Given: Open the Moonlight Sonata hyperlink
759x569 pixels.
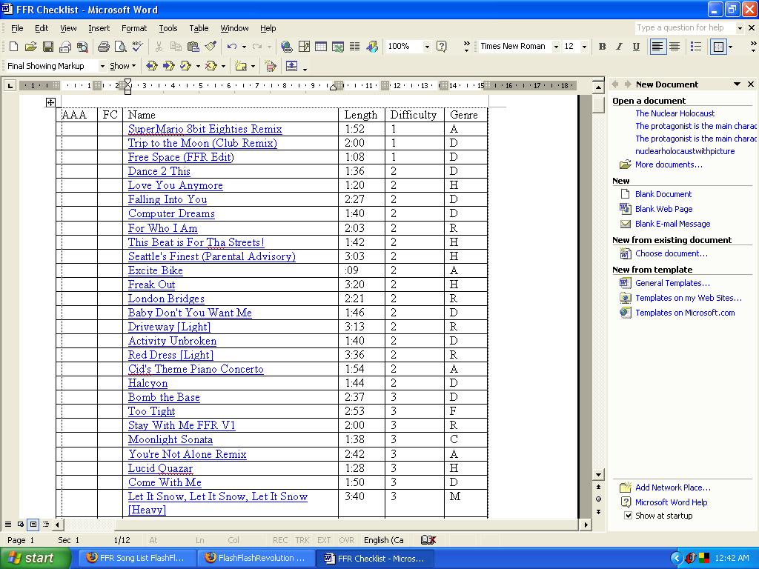Looking at the screenshot, I should click(170, 439).
